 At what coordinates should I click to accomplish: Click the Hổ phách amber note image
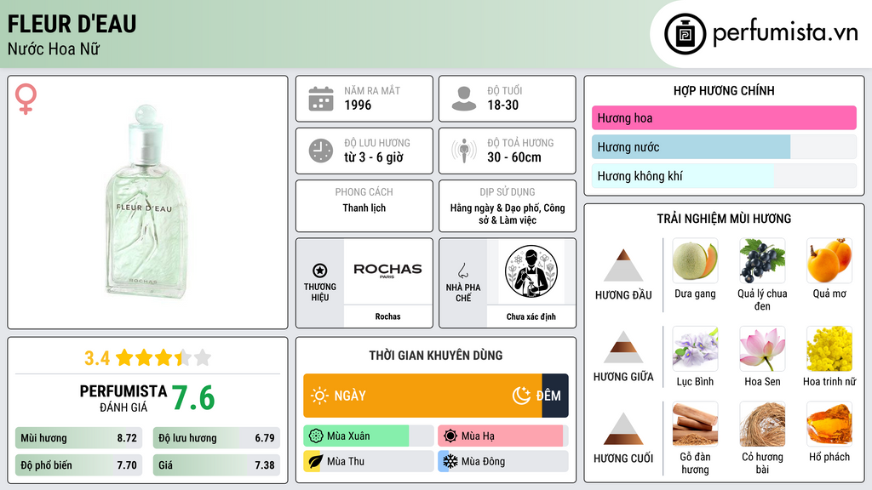pyautogui.click(x=829, y=424)
